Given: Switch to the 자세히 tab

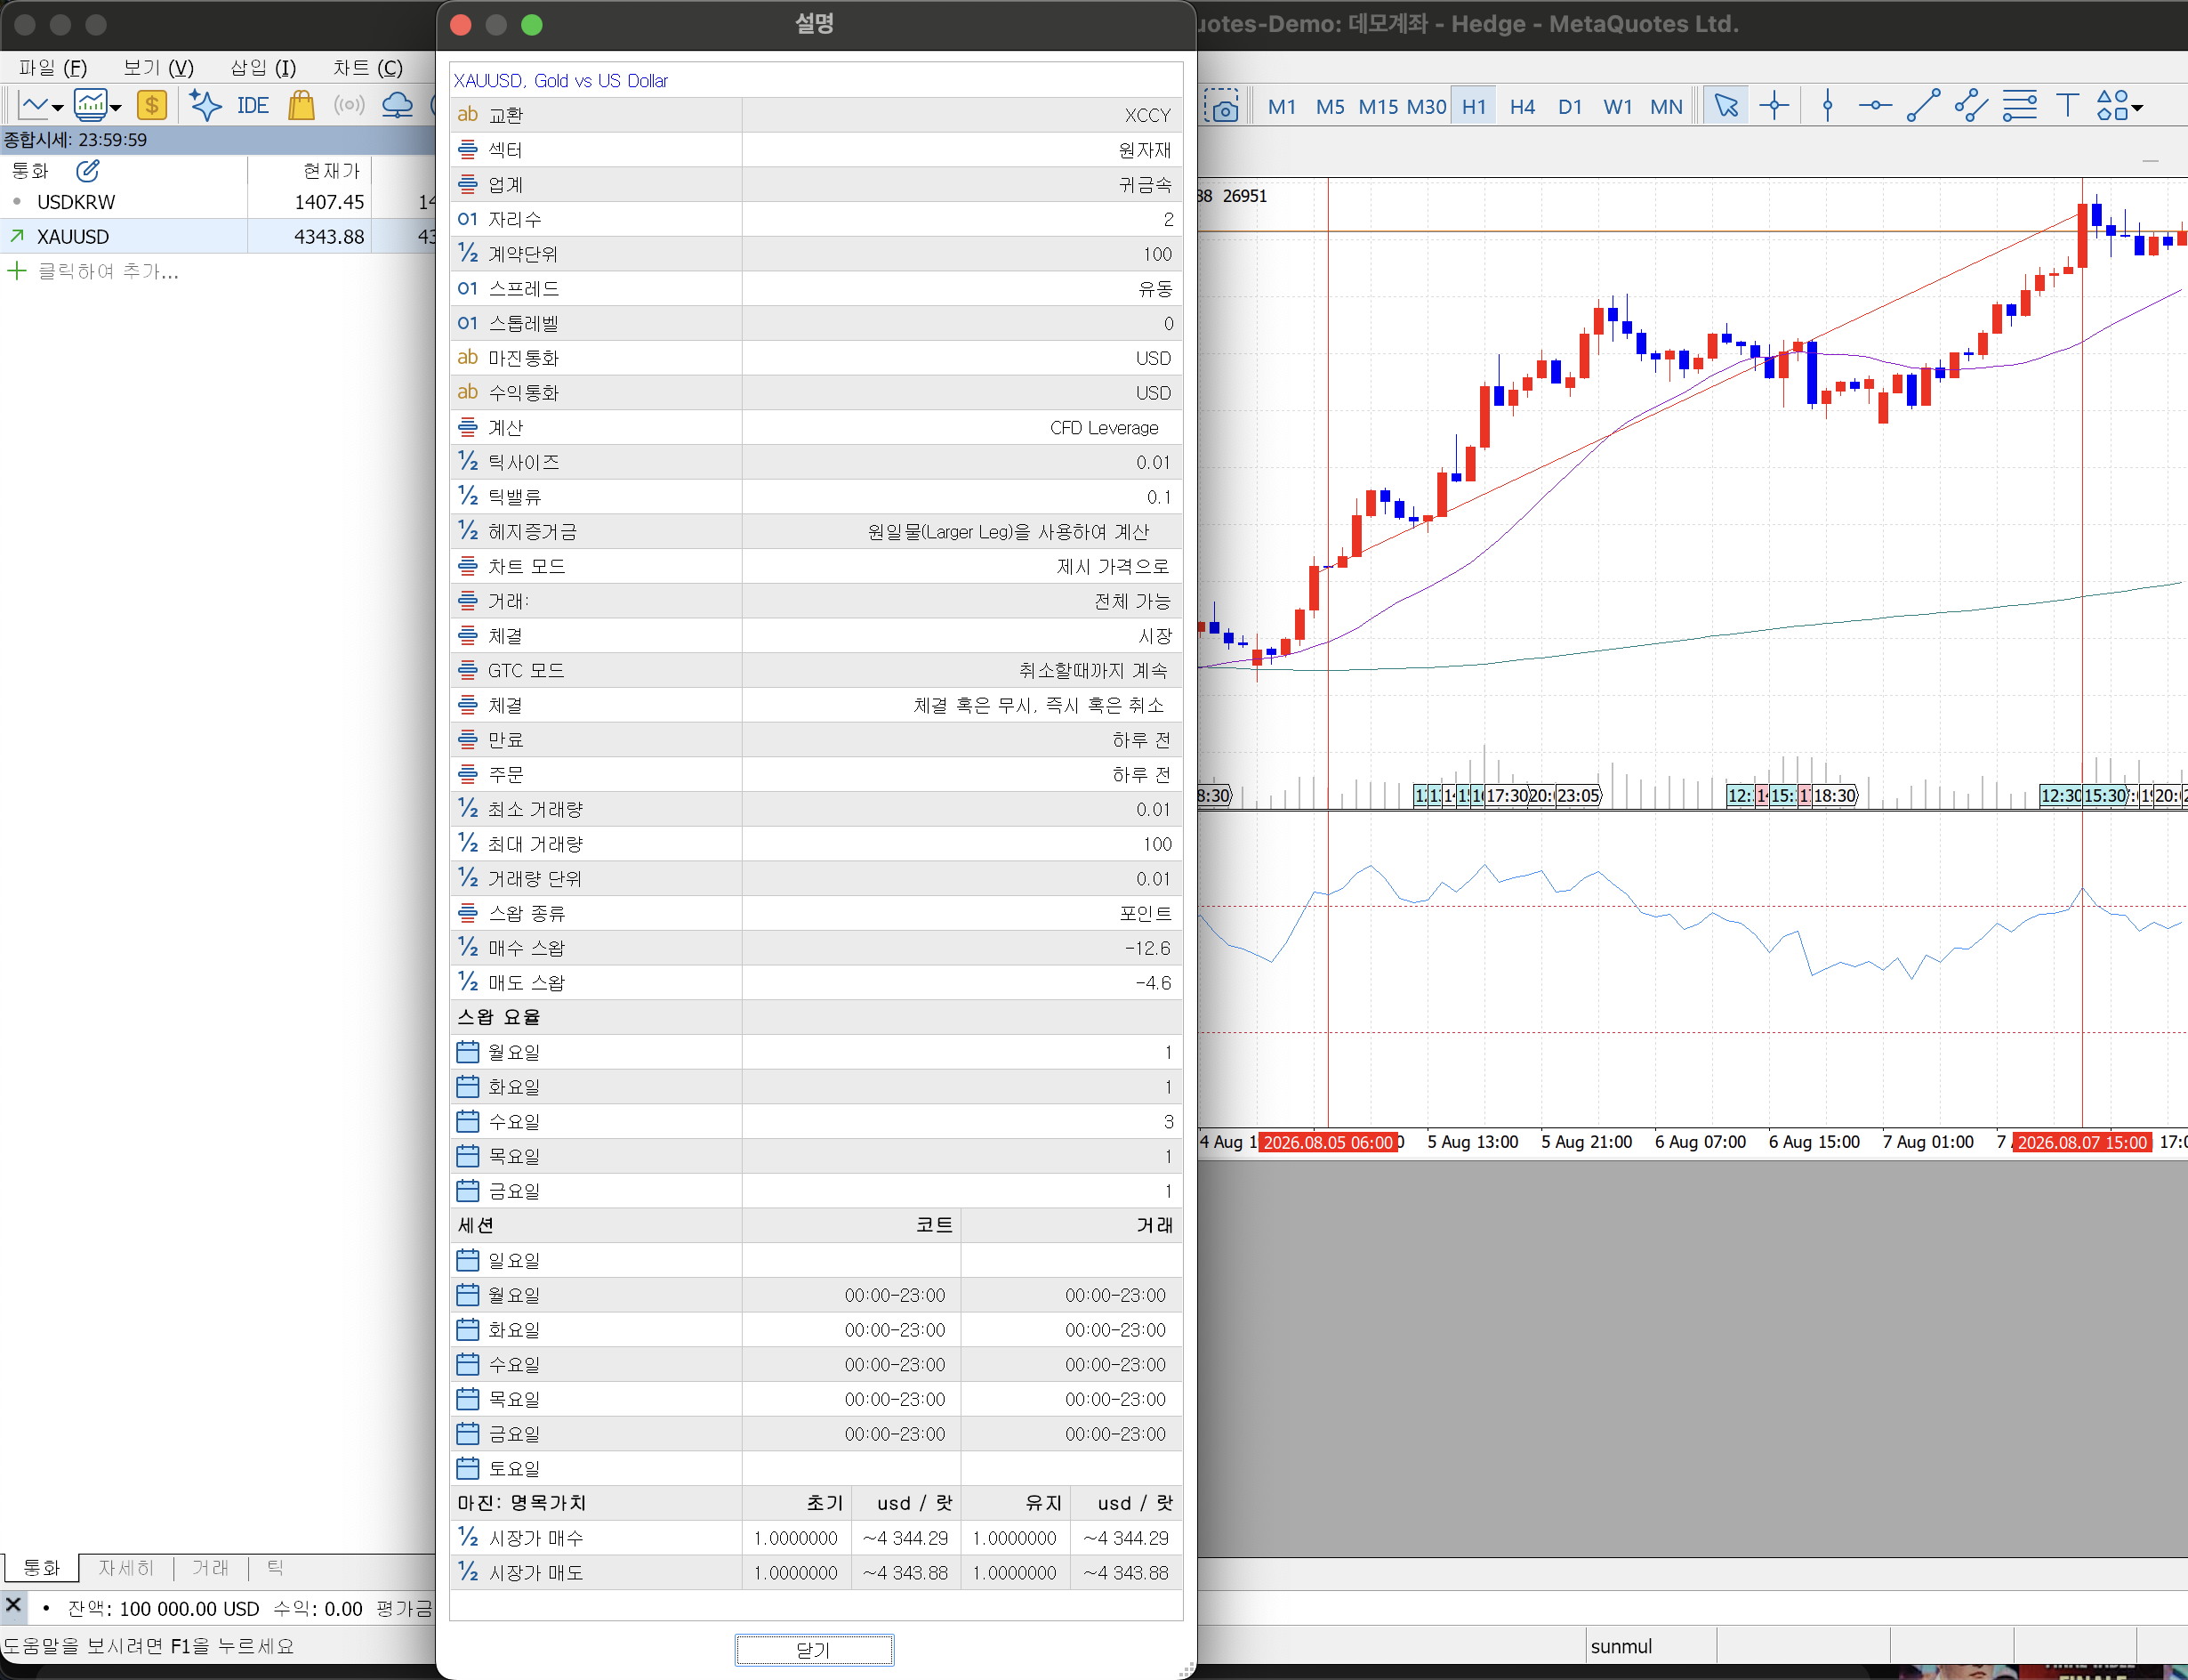Looking at the screenshot, I should click(x=126, y=1567).
